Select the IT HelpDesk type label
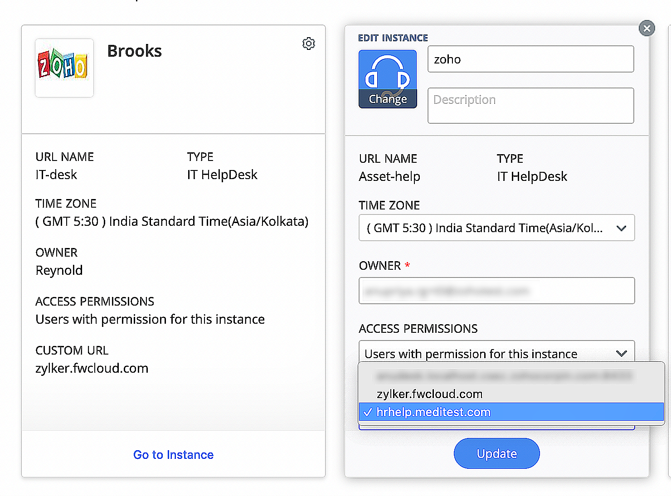Viewport: 671px width, 496px height. click(x=532, y=176)
